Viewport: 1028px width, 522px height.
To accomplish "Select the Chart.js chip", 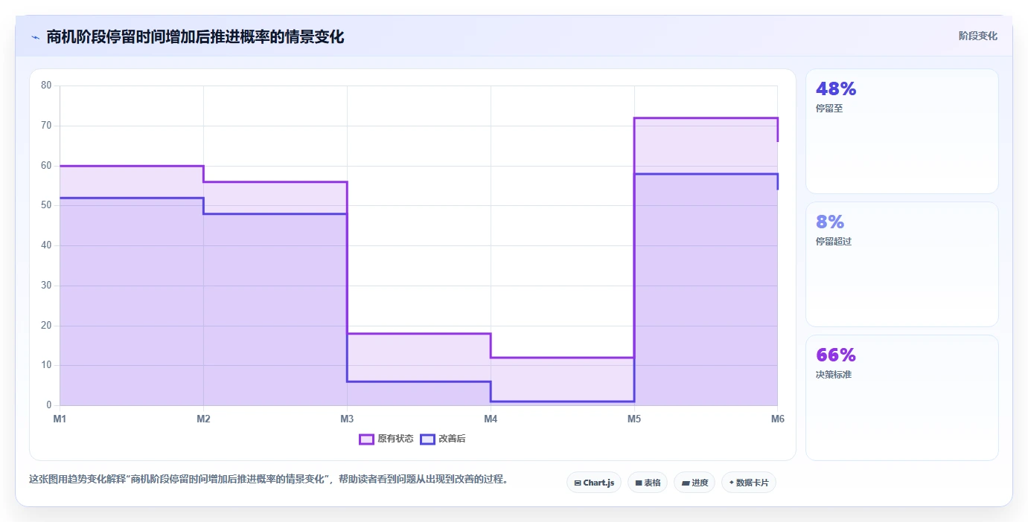I will tap(594, 483).
